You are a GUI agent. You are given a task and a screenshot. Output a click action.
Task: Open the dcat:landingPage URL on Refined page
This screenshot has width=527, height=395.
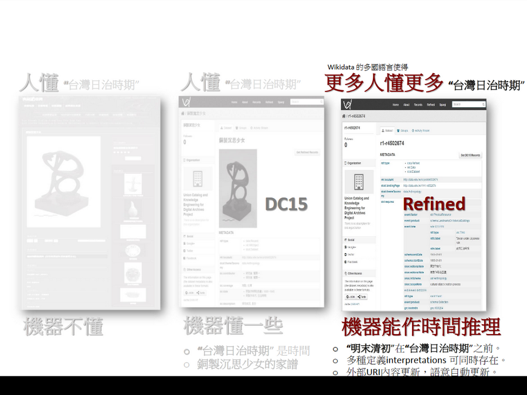pyautogui.click(x=420, y=186)
